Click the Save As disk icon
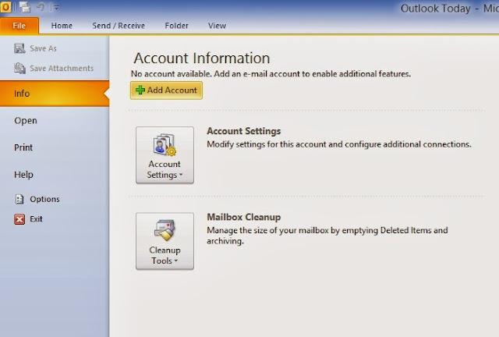 19,48
